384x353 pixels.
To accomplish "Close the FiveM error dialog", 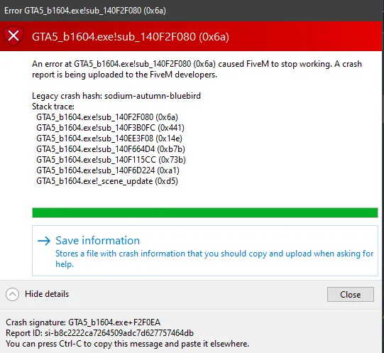I will (x=351, y=294).
